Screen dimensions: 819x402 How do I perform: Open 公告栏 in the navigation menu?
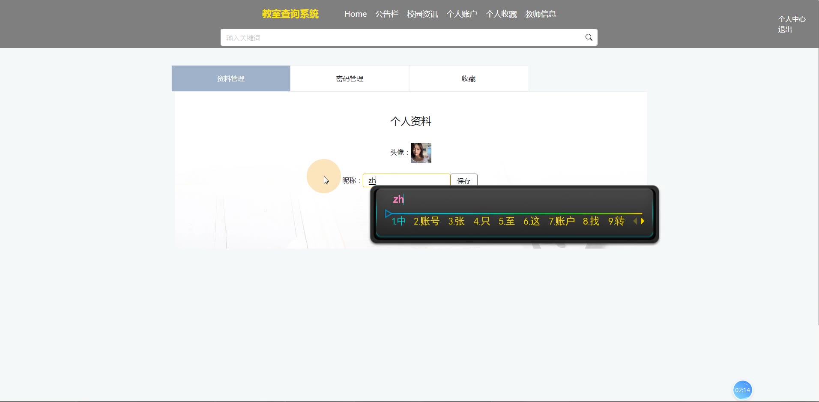[x=387, y=14]
